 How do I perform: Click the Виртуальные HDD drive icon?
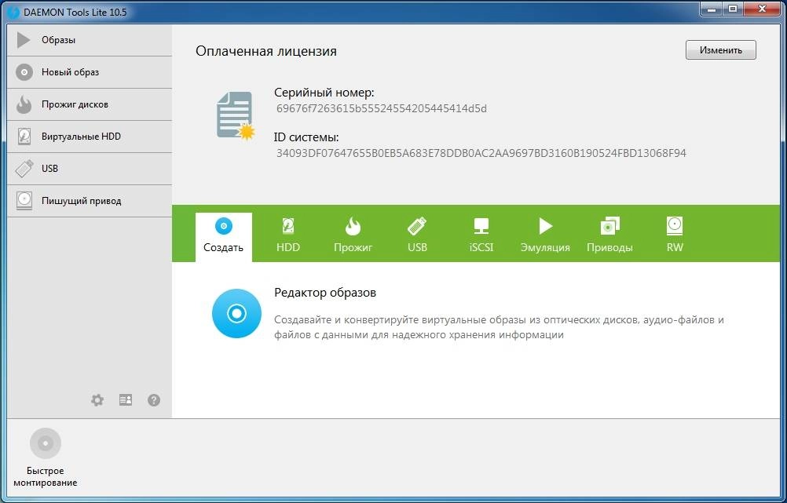click(x=24, y=137)
